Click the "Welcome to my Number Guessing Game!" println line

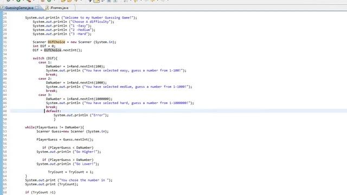(x=81, y=17)
